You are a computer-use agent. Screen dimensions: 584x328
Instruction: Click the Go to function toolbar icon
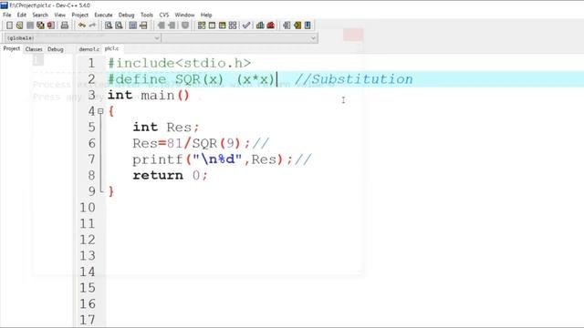[x=133, y=26]
